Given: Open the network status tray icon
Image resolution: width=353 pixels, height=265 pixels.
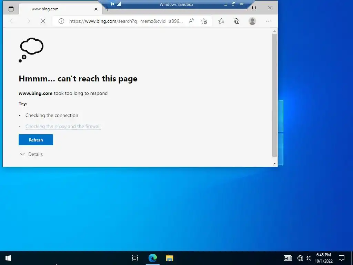Looking at the screenshot, I should [300, 258].
